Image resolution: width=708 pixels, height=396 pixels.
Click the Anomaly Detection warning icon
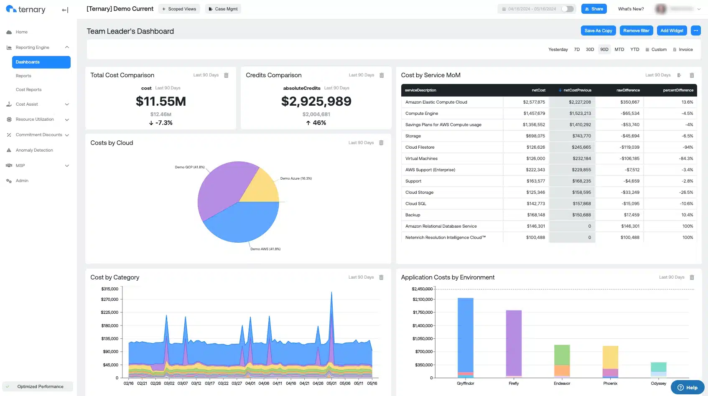[x=9, y=150]
